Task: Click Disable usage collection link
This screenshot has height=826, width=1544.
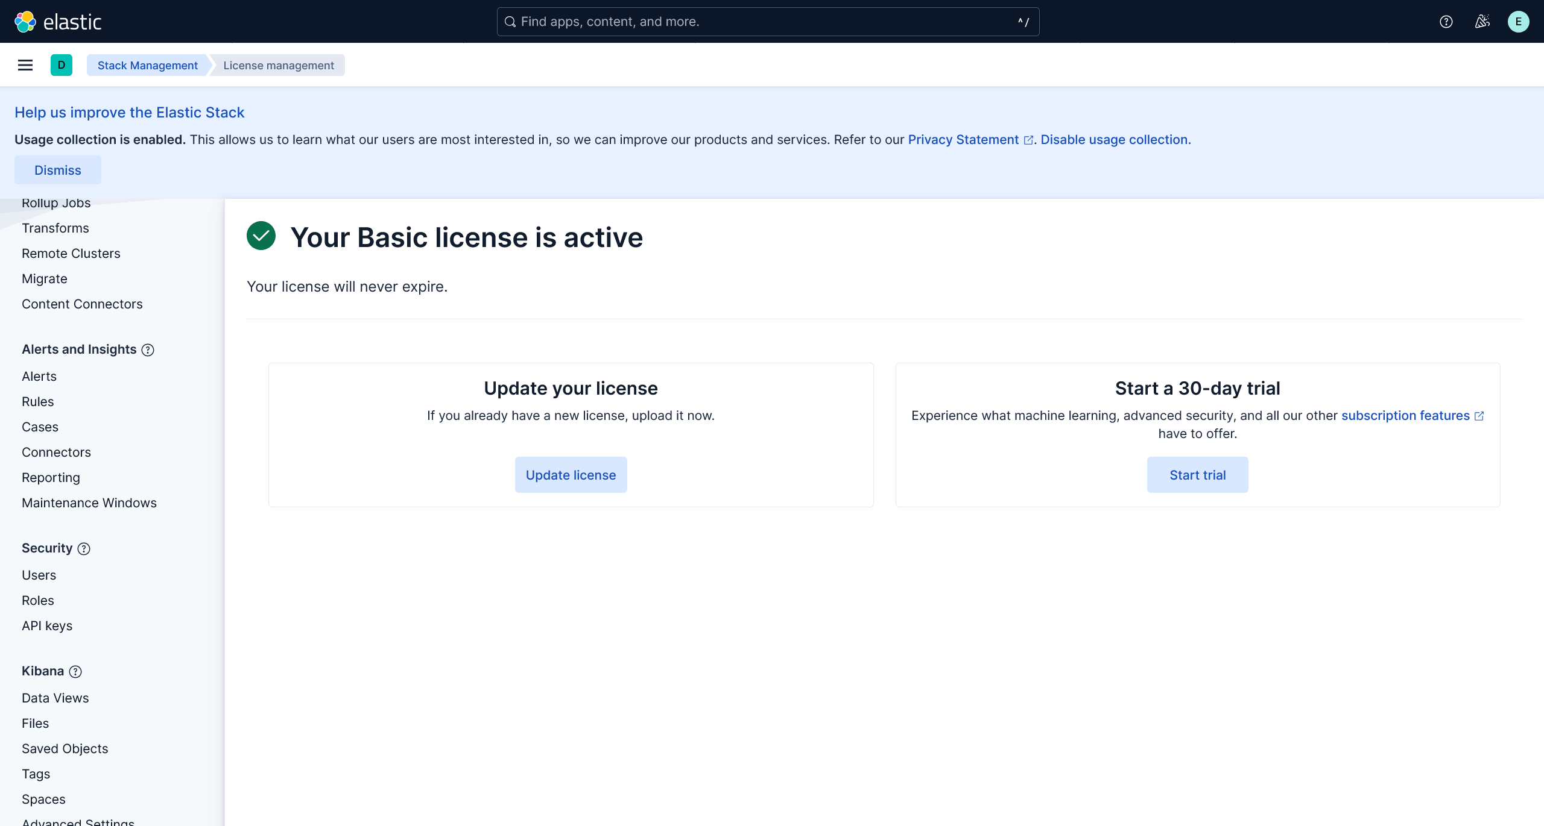Action: click(1115, 139)
